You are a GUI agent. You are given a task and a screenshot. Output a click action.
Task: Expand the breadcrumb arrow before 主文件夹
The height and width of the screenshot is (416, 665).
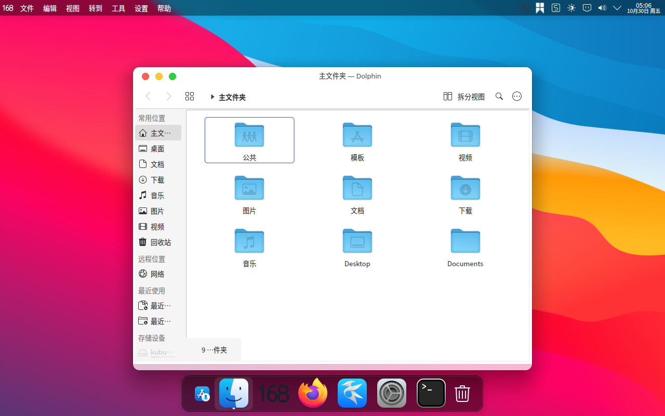212,97
